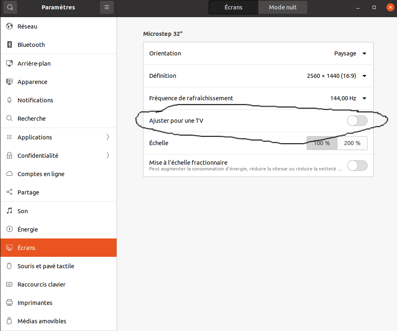The image size is (397, 331).
Task: Click the Arrière-plan monitor icon
Action: (9, 63)
